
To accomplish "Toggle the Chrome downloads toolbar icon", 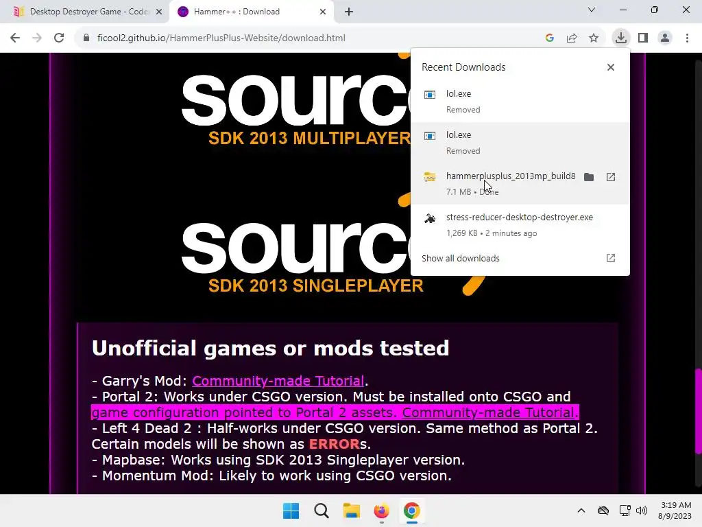I will 621,38.
